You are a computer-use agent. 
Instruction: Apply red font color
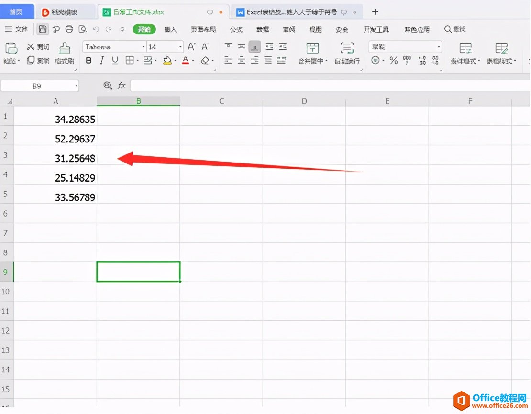tap(185, 61)
